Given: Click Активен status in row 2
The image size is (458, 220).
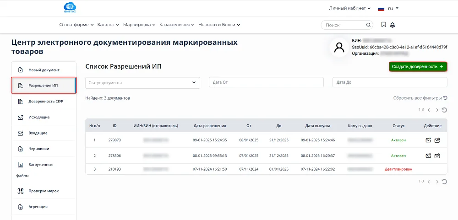Looking at the screenshot, I should point(398,156).
